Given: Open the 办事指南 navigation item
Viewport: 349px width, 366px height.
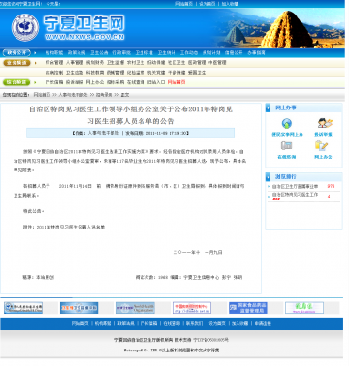Looking at the screenshot, I should 256,52.
